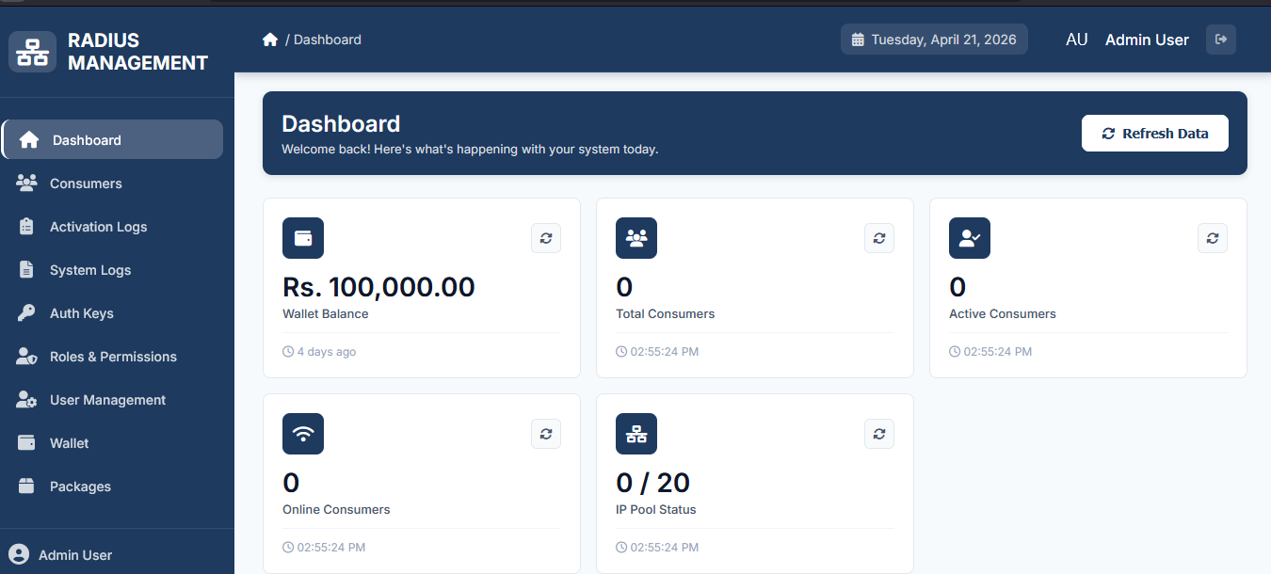Click the AU avatar initials in header

[x=1077, y=40]
